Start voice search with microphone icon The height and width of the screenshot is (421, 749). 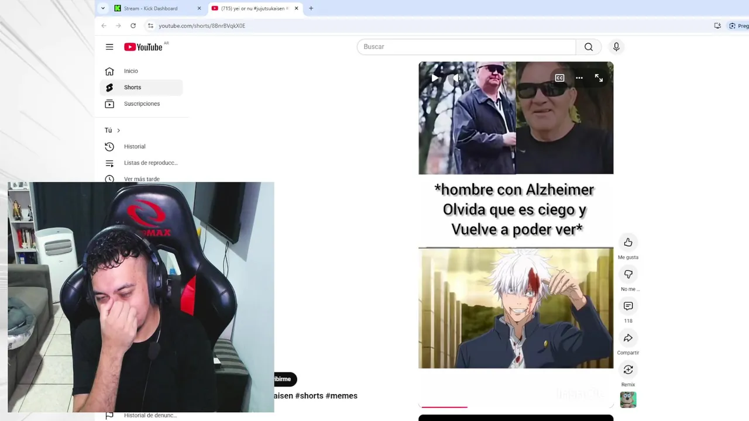[x=616, y=47]
